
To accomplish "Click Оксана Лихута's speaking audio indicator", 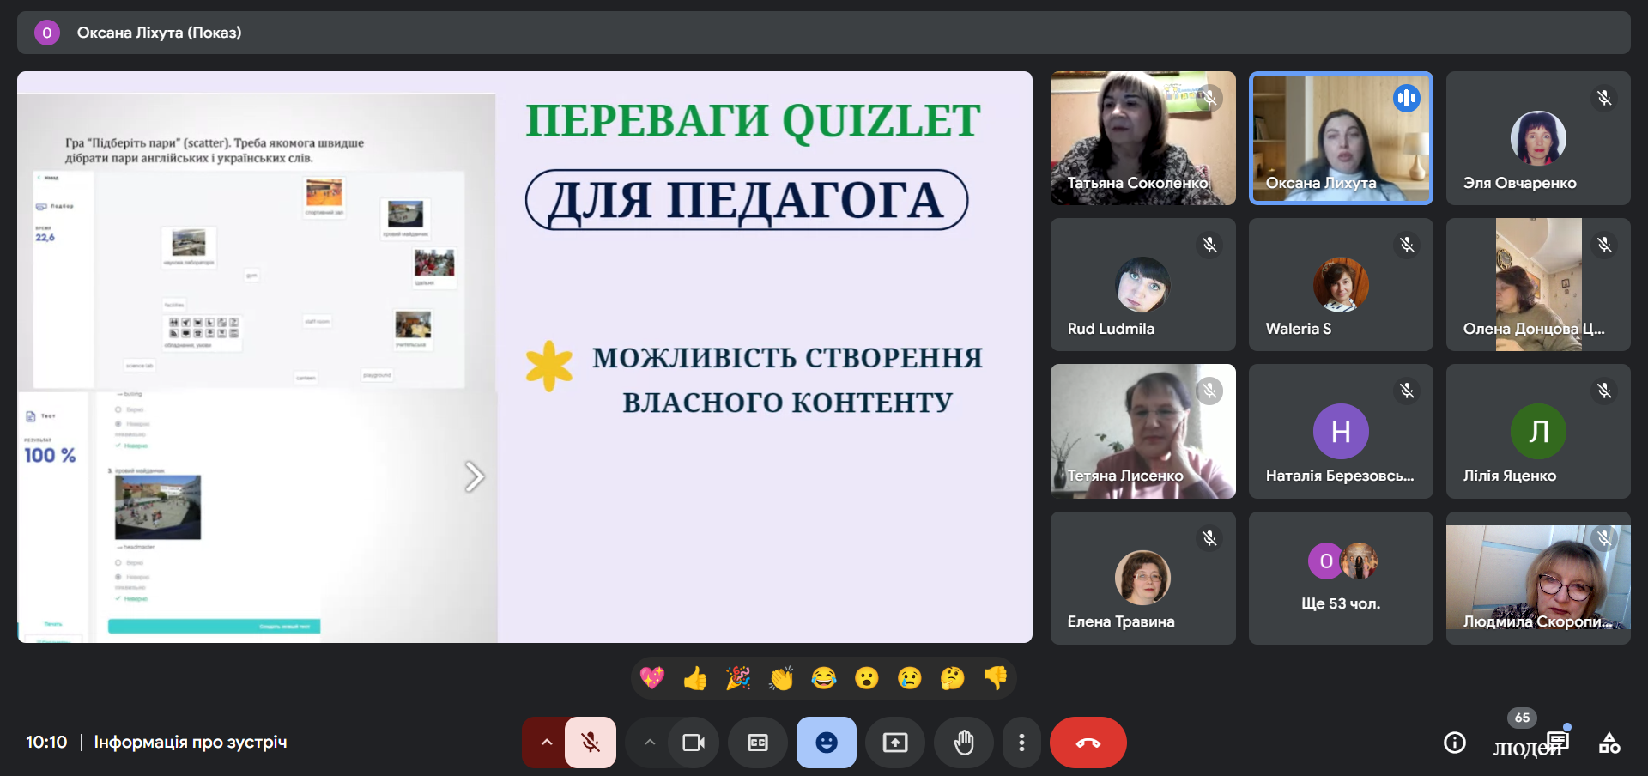I will click(1407, 98).
